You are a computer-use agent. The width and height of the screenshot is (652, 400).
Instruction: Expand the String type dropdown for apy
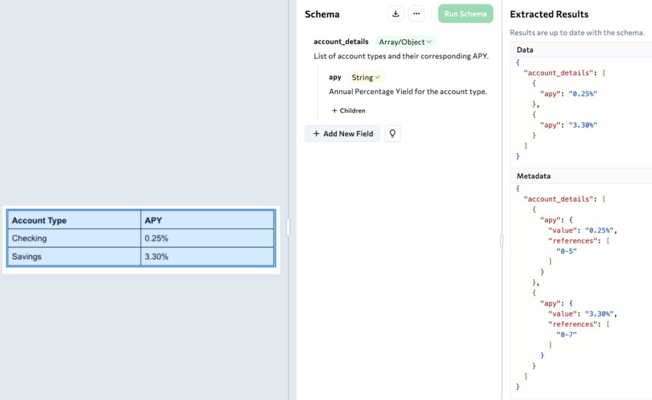pos(366,78)
